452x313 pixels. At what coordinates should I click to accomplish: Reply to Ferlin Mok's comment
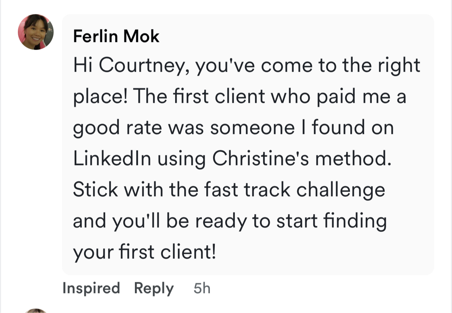tap(154, 288)
